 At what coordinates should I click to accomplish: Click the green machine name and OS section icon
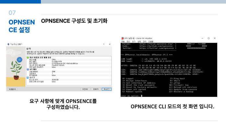(x=28, y=57)
